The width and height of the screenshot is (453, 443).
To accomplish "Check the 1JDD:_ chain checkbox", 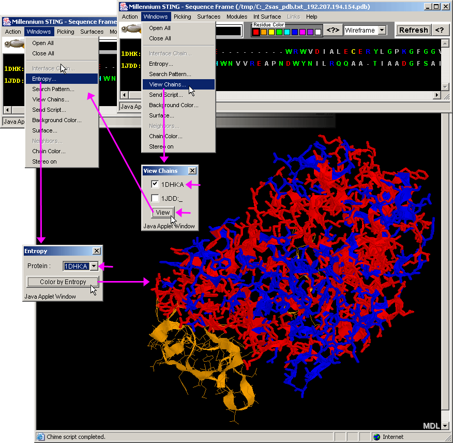I will [155, 198].
